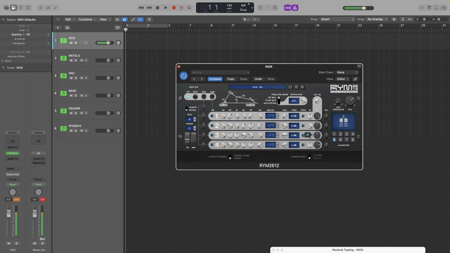Screen dimensions: 450x253
Task: Click the RYM2612 instrument slot in channel strip
Action: coord(13,153)
